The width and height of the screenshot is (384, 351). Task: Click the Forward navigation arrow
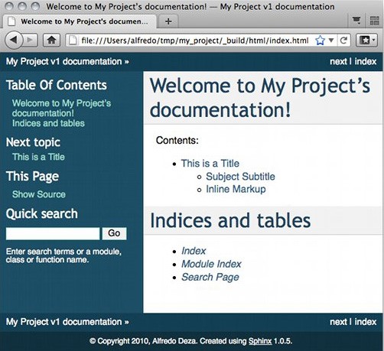point(31,40)
